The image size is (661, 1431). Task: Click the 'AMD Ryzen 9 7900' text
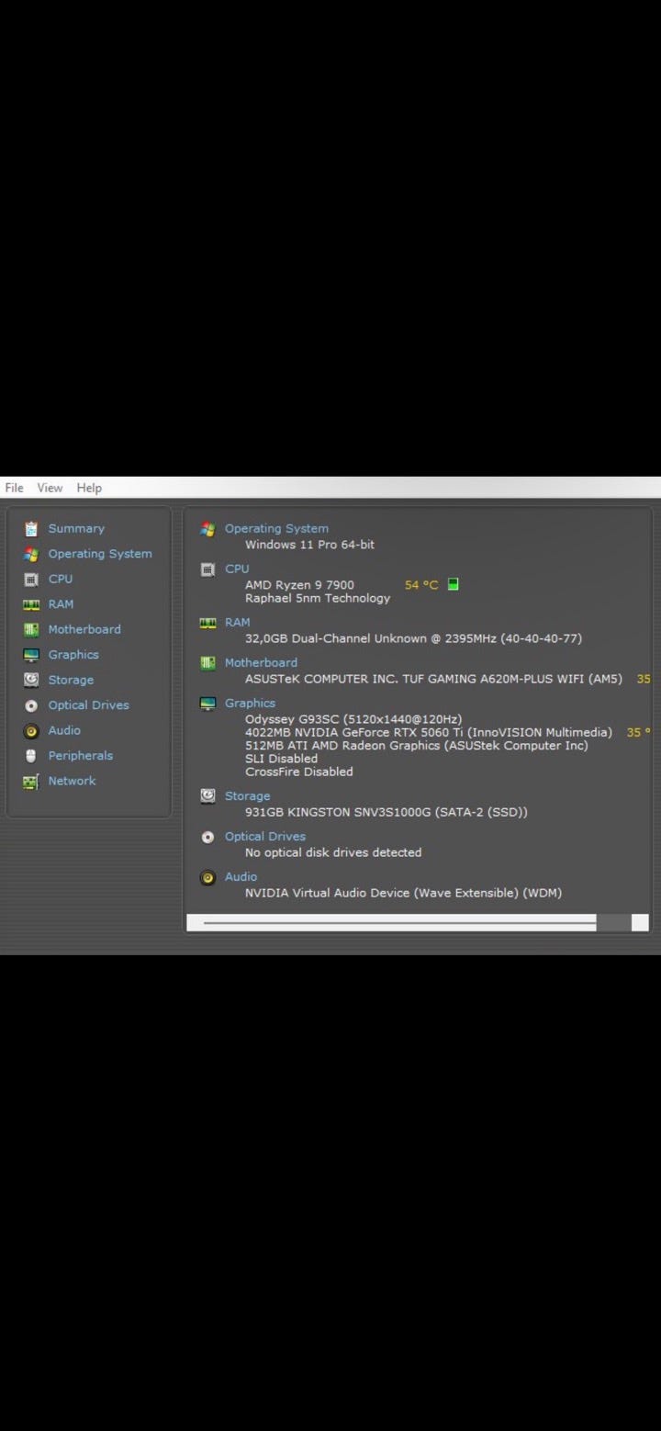coord(299,585)
